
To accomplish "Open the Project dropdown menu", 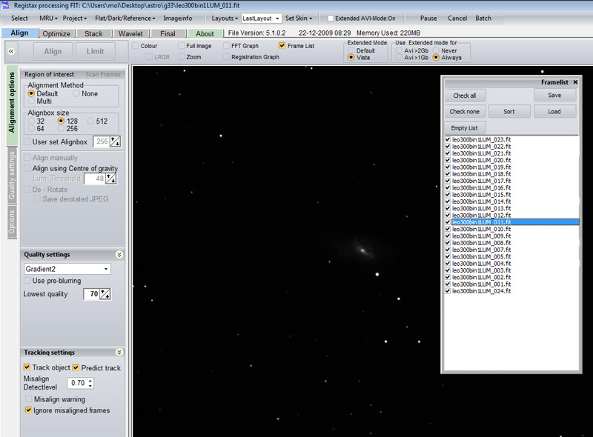I will [x=75, y=18].
